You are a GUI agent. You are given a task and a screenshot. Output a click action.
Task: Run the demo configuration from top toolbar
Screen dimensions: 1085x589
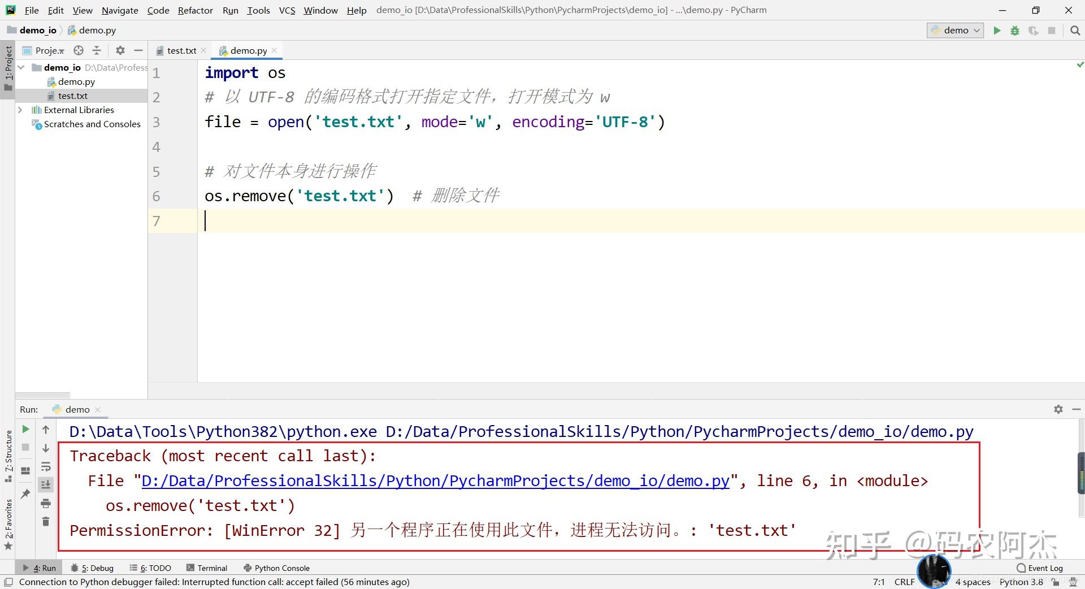997,31
